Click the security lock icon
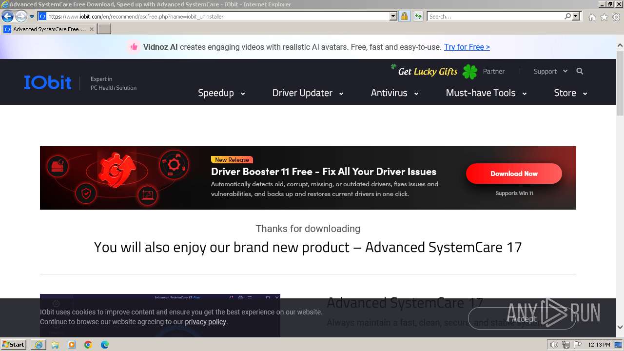 tap(404, 16)
